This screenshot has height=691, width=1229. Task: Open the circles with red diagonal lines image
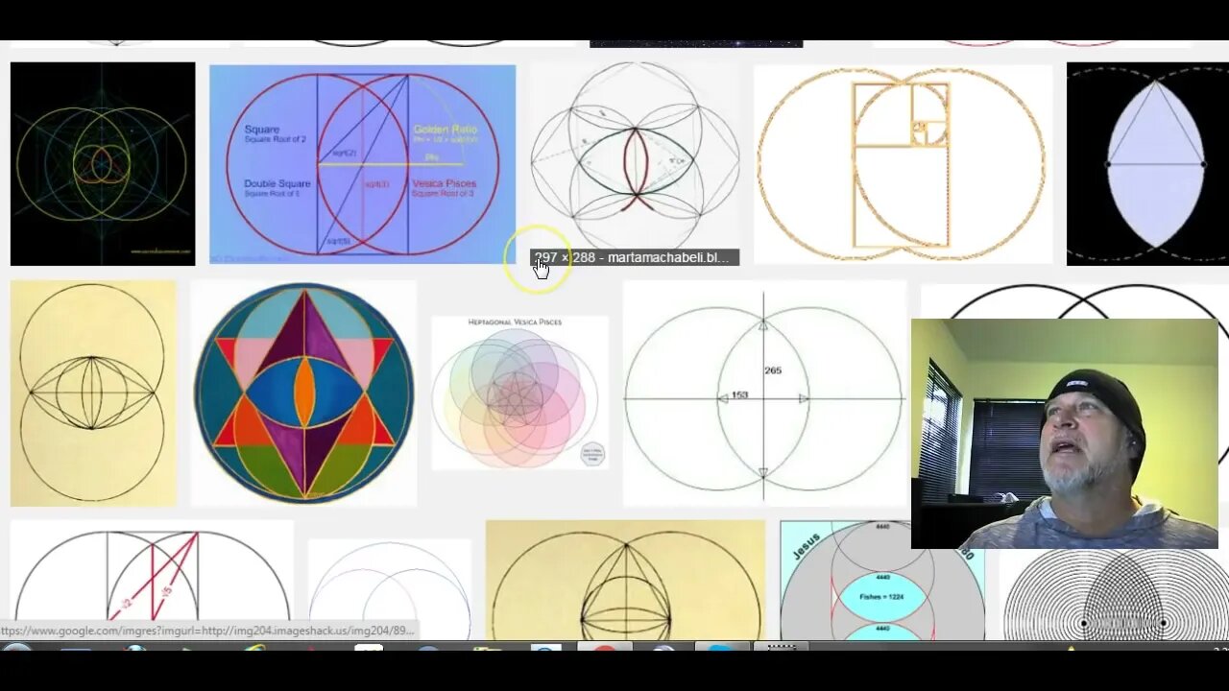(152, 580)
